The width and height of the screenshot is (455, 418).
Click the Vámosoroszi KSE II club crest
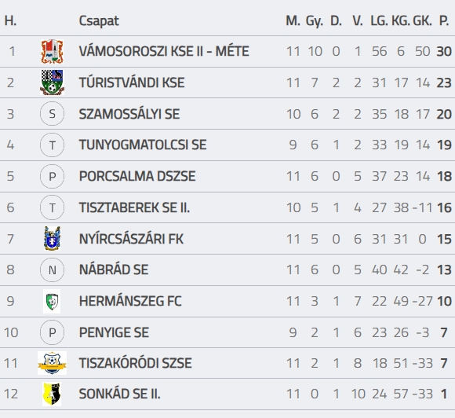(52, 51)
